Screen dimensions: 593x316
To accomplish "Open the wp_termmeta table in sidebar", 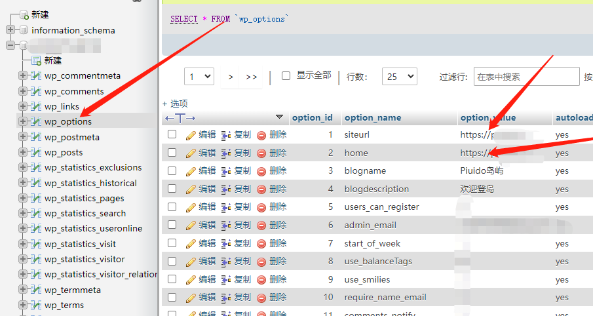I will [x=72, y=290].
